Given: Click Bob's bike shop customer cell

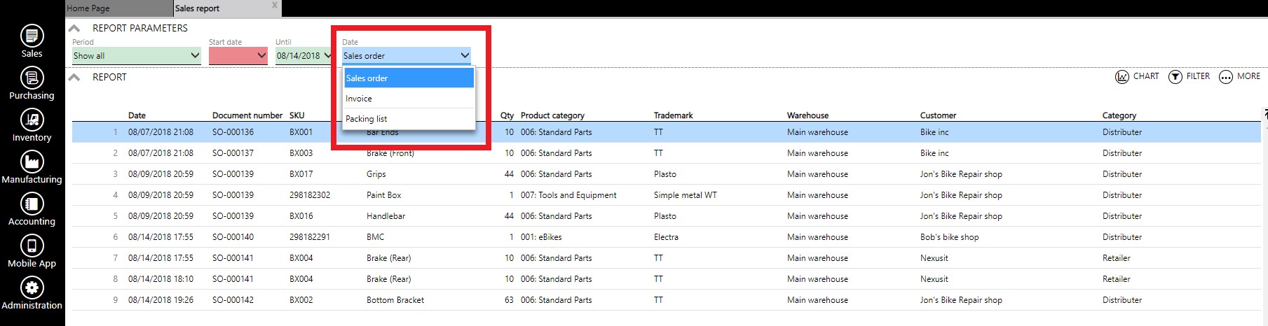Looking at the screenshot, I should [x=949, y=237].
